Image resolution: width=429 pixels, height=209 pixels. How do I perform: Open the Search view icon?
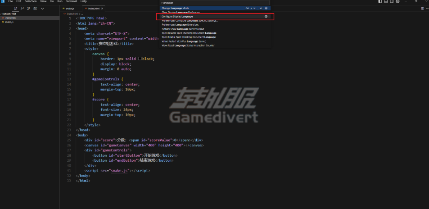coord(23,9)
